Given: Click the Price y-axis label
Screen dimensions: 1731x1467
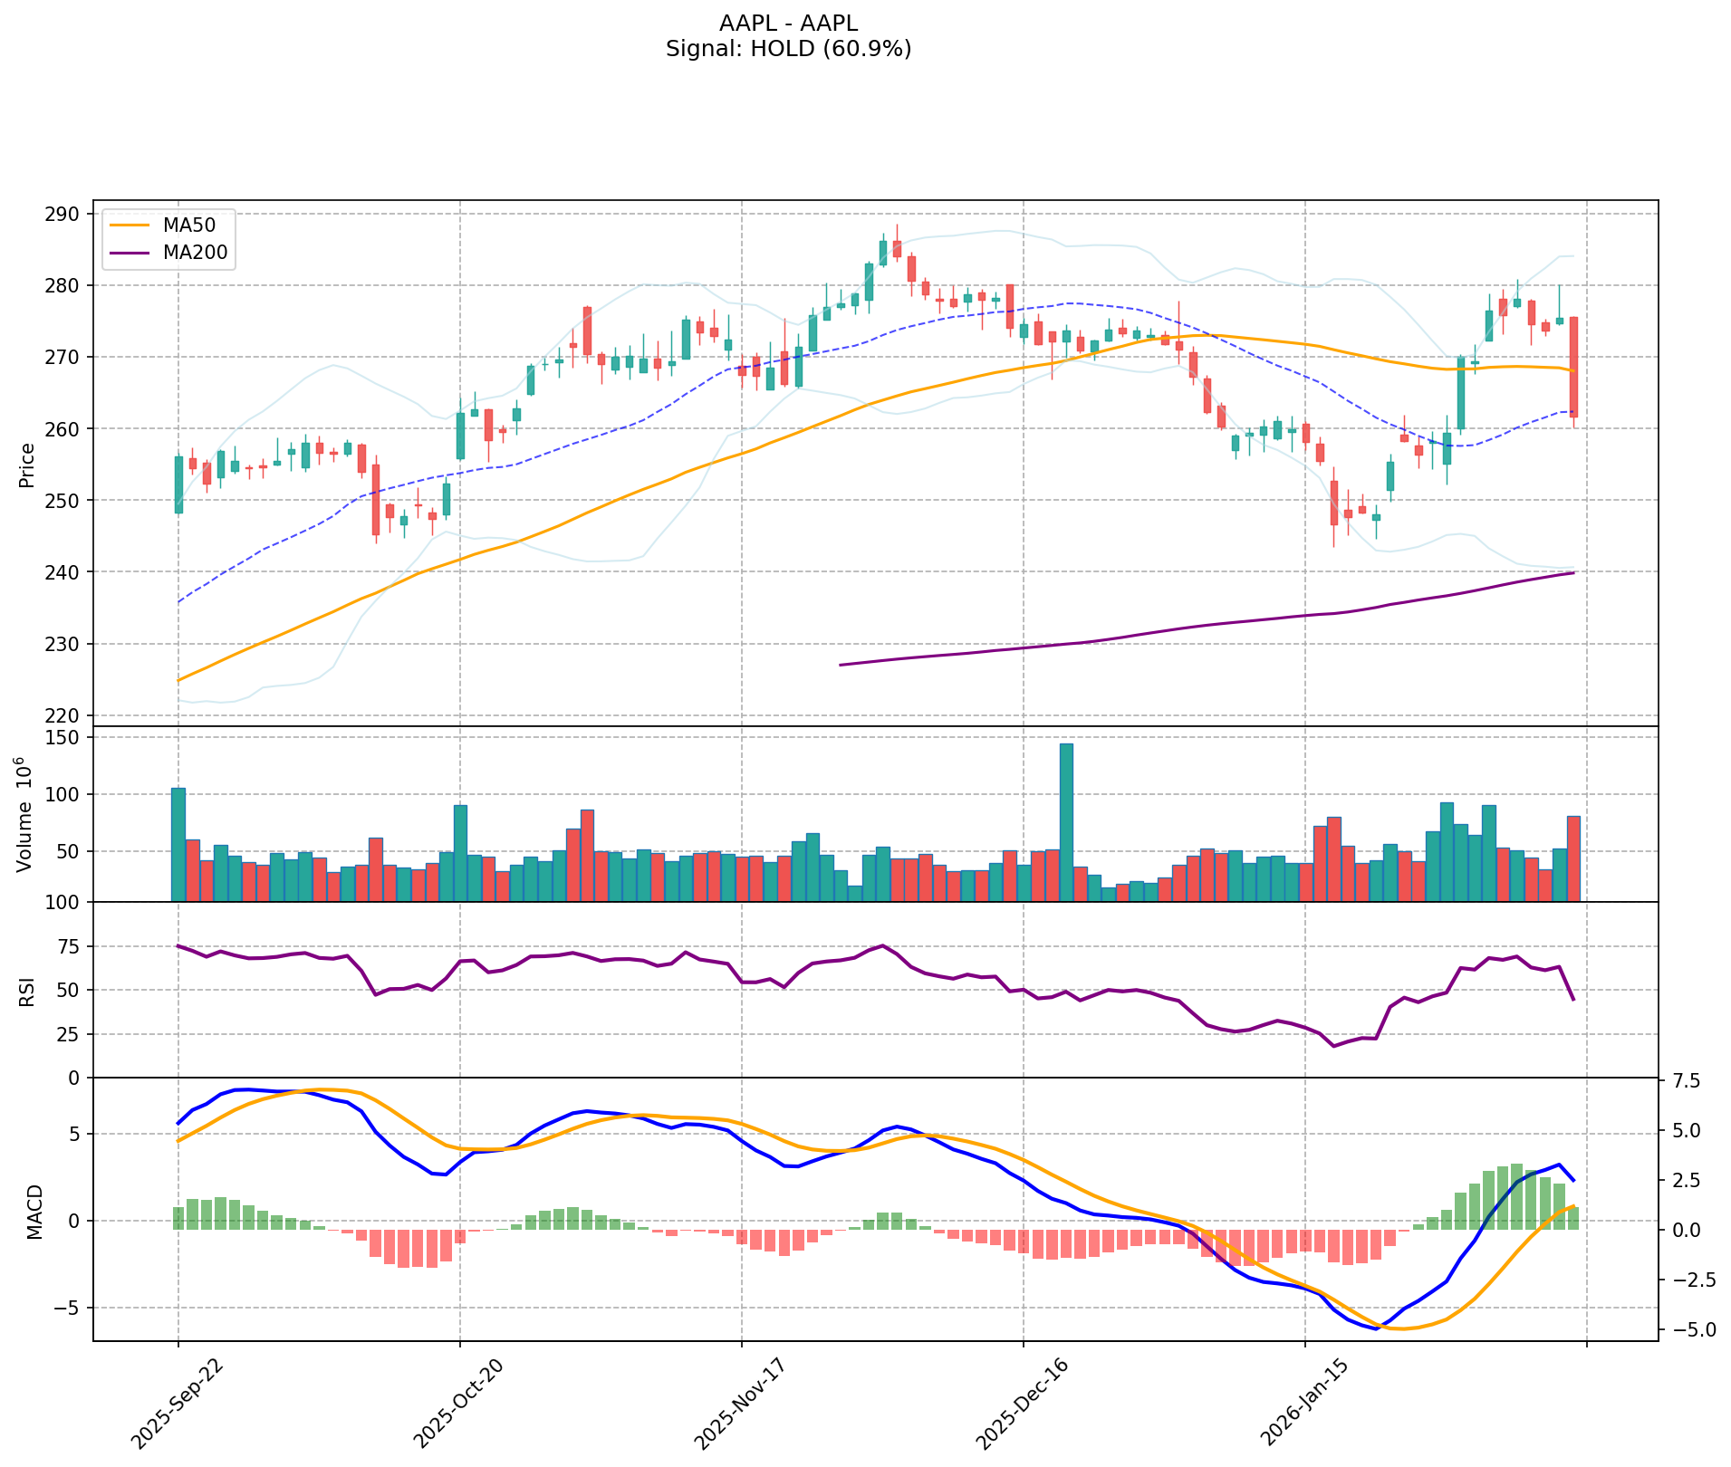Looking at the screenshot, I should click(x=27, y=465).
